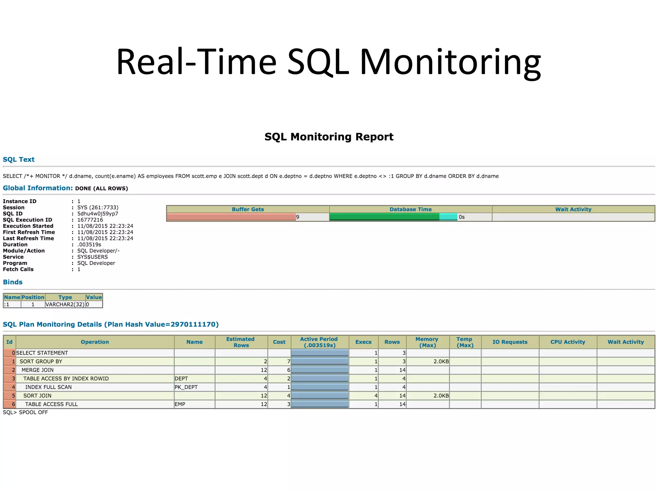Click the 2.0KB memory cell for SORT JOIN
Screen dimensions: 657x492
[428, 396]
